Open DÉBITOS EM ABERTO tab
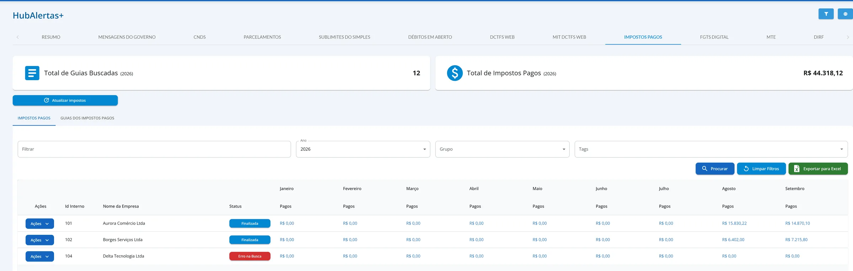853x271 pixels. (x=430, y=37)
